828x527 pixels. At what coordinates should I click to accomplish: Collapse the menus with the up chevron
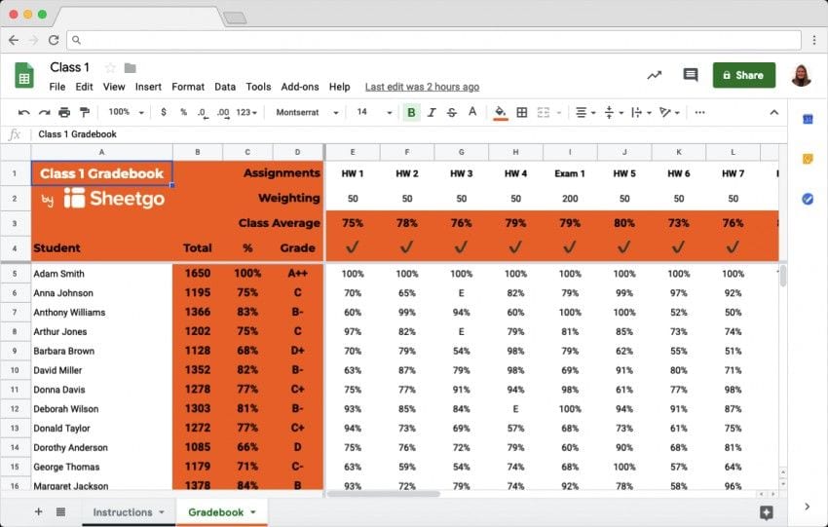pos(774,112)
